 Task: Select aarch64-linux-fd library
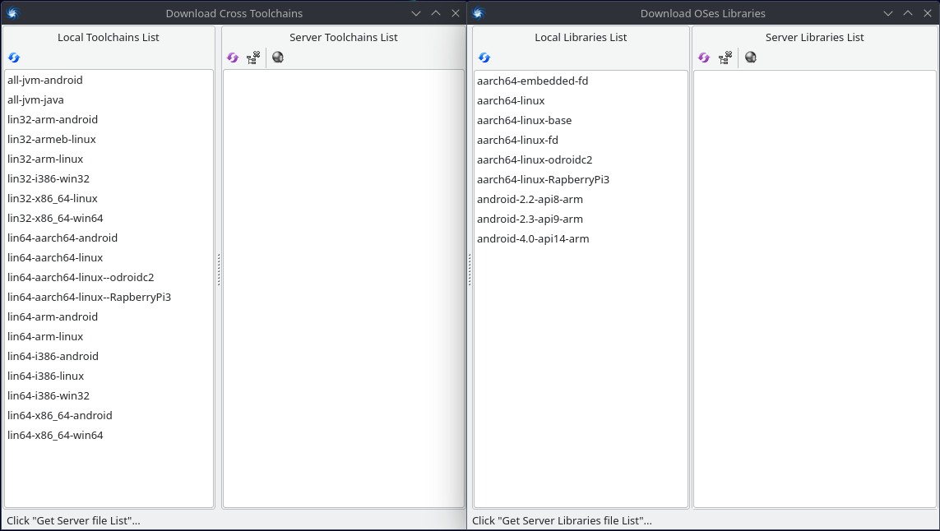[x=581, y=141]
